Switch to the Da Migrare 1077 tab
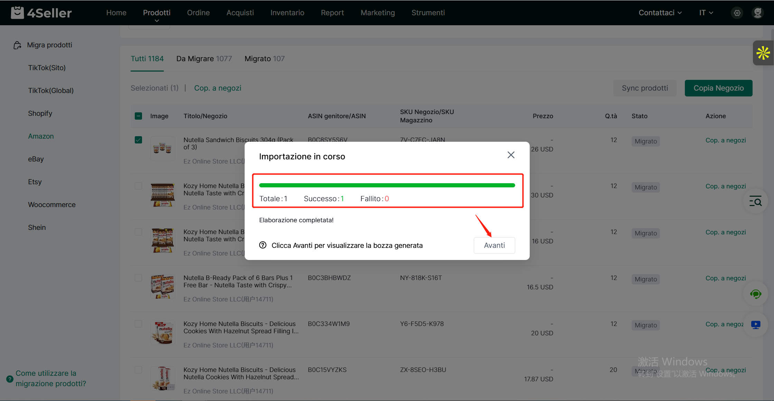 pos(204,59)
